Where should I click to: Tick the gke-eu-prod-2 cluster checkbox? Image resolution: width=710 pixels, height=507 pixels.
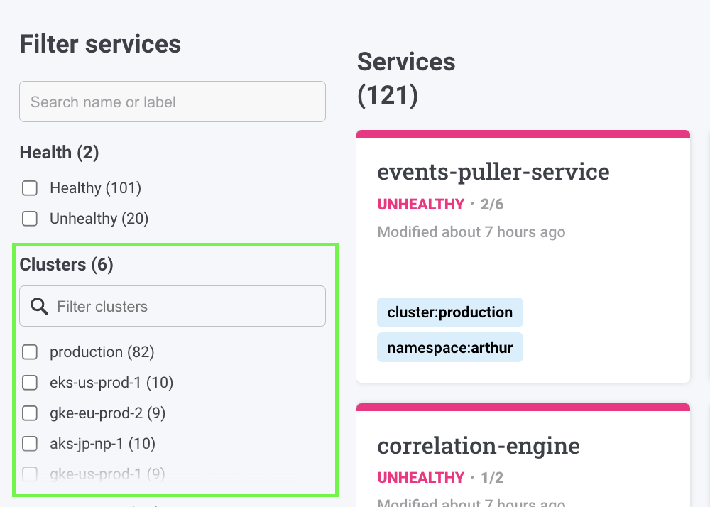pyautogui.click(x=30, y=413)
